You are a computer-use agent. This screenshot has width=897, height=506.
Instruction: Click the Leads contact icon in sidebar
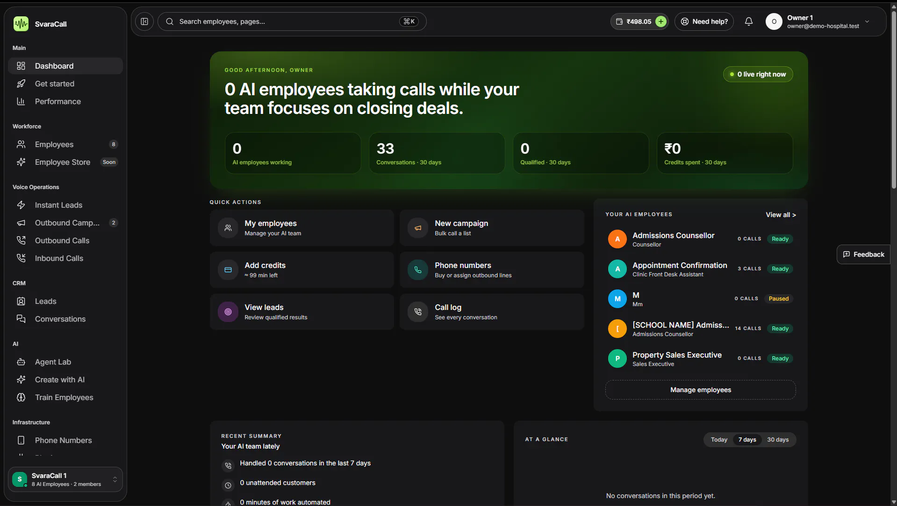[x=21, y=301]
